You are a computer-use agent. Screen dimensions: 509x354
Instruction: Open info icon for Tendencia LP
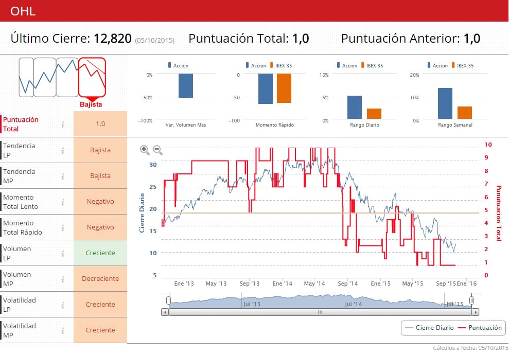tap(63, 151)
